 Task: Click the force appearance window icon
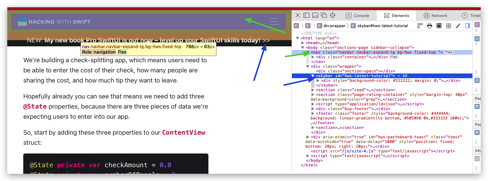click(x=439, y=26)
